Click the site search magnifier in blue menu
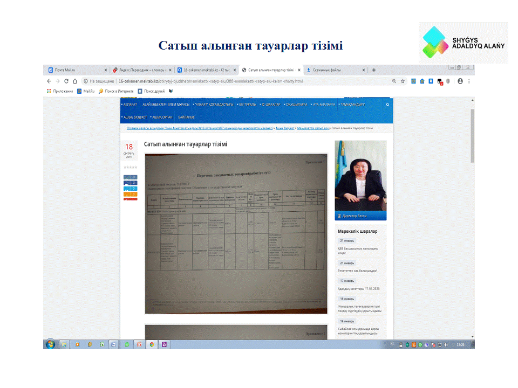This screenshot has height=388, width=518. [x=387, y=105]
